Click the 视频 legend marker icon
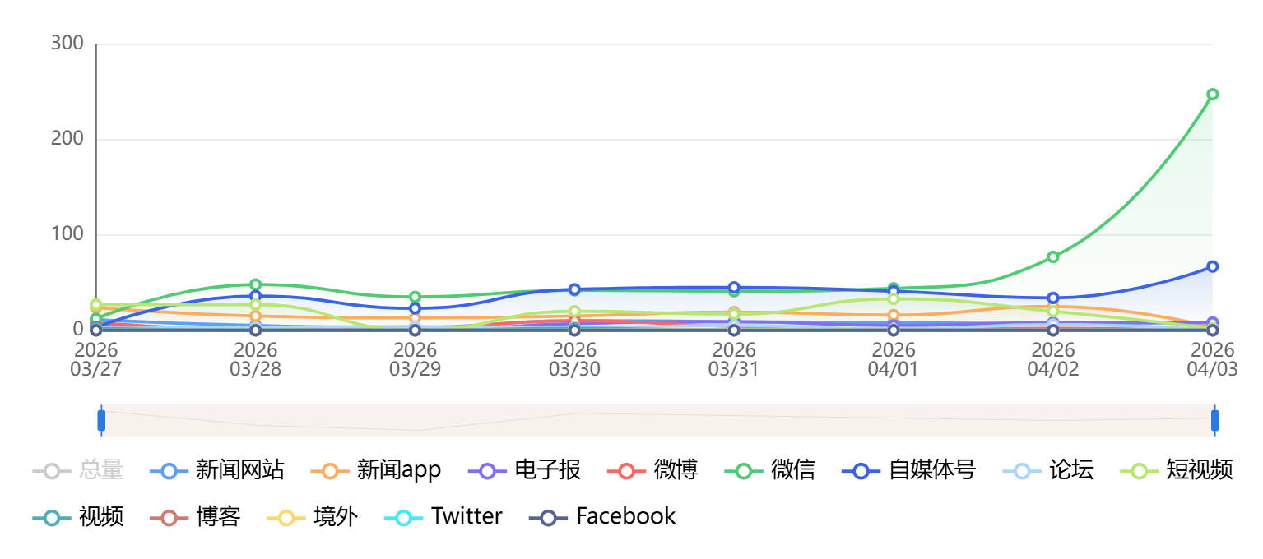Viewport: 1263px width, 559px height. click(x=52, y=517)
